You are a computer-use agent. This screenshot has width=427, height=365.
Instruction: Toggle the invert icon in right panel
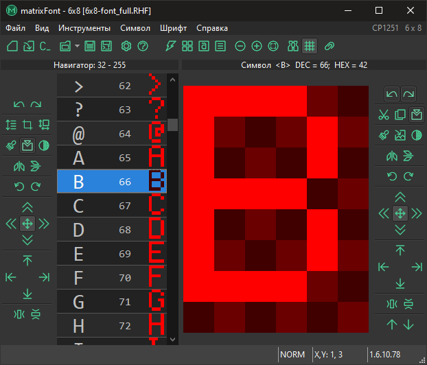[x=416, y=135]
